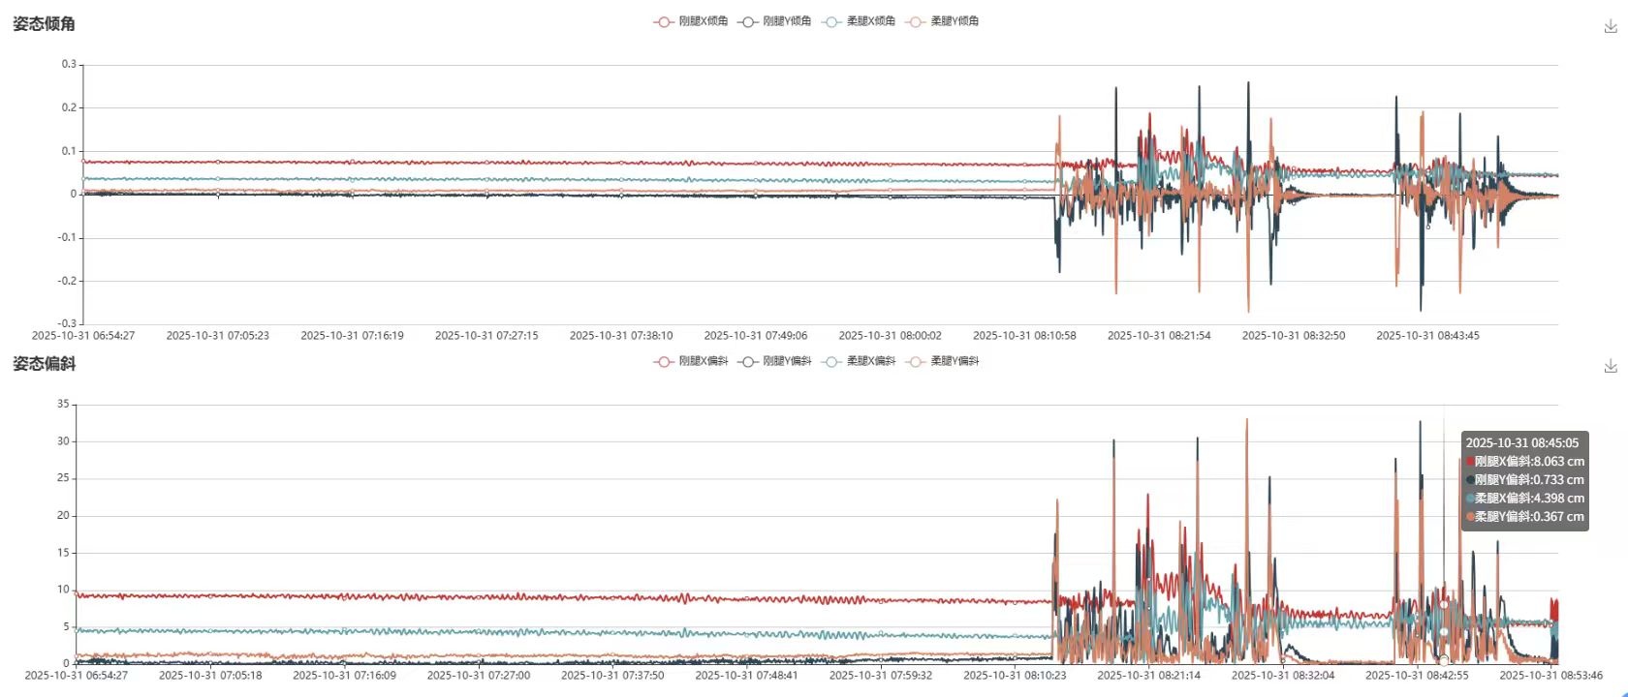The image size is (1628, 697).
Task: Select the 07:05:23 tick on tilt-angle axis
Action: click(x=218, y=336)
